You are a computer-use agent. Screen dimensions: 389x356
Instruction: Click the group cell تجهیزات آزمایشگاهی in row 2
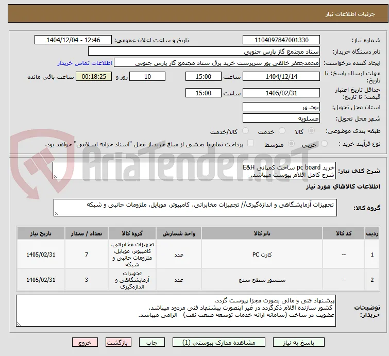click(x=132, y=280)
